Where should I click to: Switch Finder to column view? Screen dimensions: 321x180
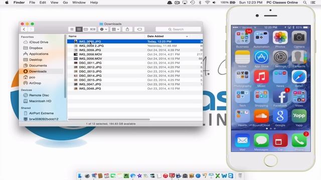pos(86,29)
